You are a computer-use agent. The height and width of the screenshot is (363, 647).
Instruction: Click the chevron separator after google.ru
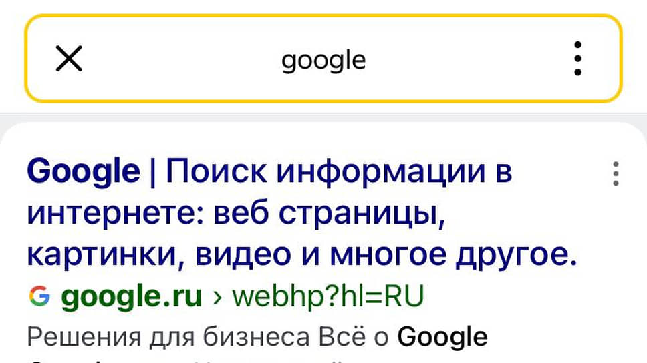[x=217, y=297]
